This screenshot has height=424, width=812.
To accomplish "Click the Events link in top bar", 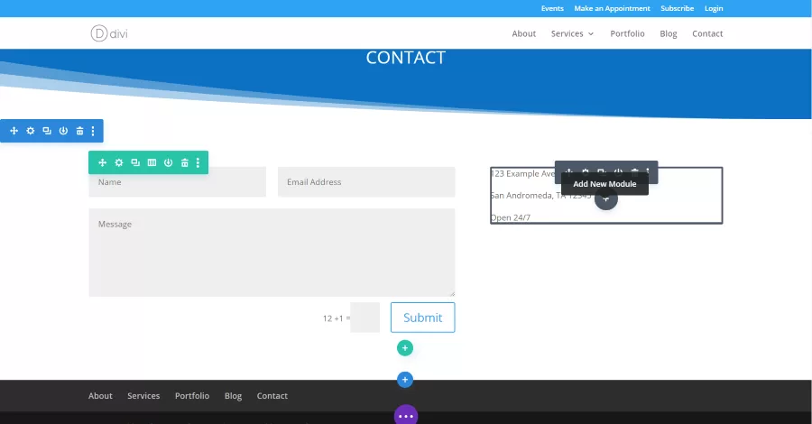I will (552, 8).
